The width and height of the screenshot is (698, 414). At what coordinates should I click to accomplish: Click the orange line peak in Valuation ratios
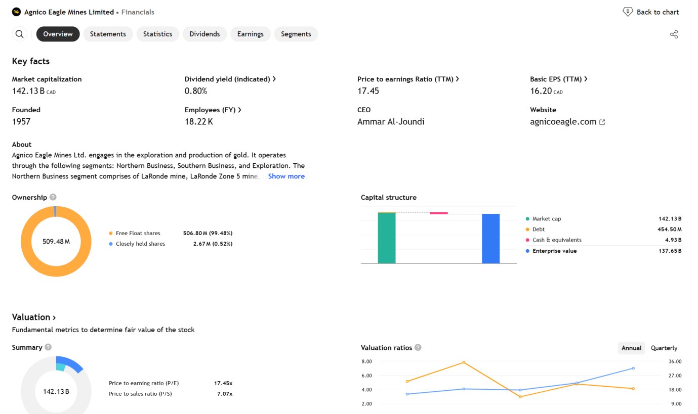tap(464, 362)
